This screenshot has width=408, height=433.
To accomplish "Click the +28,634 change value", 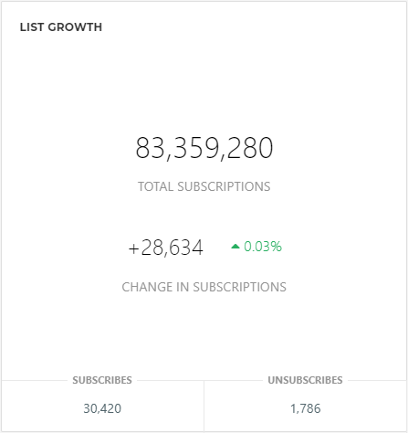I will (166, 248).
